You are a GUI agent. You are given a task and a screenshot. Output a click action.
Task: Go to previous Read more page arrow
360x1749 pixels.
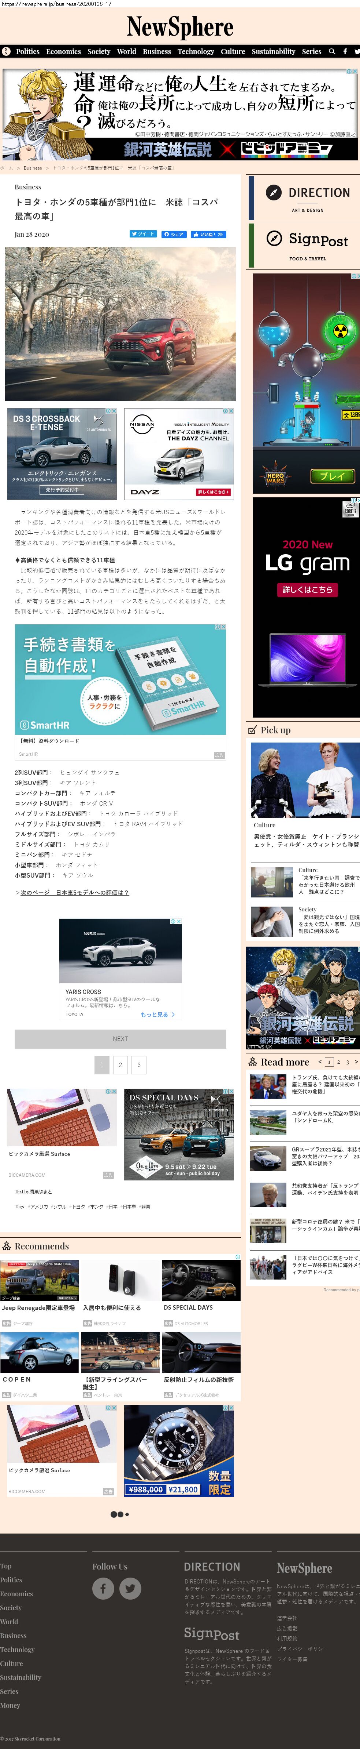point(319,1061)
